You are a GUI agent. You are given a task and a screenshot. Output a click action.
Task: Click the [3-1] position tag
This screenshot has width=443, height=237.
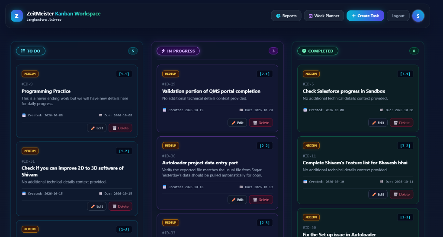point(405,74)
